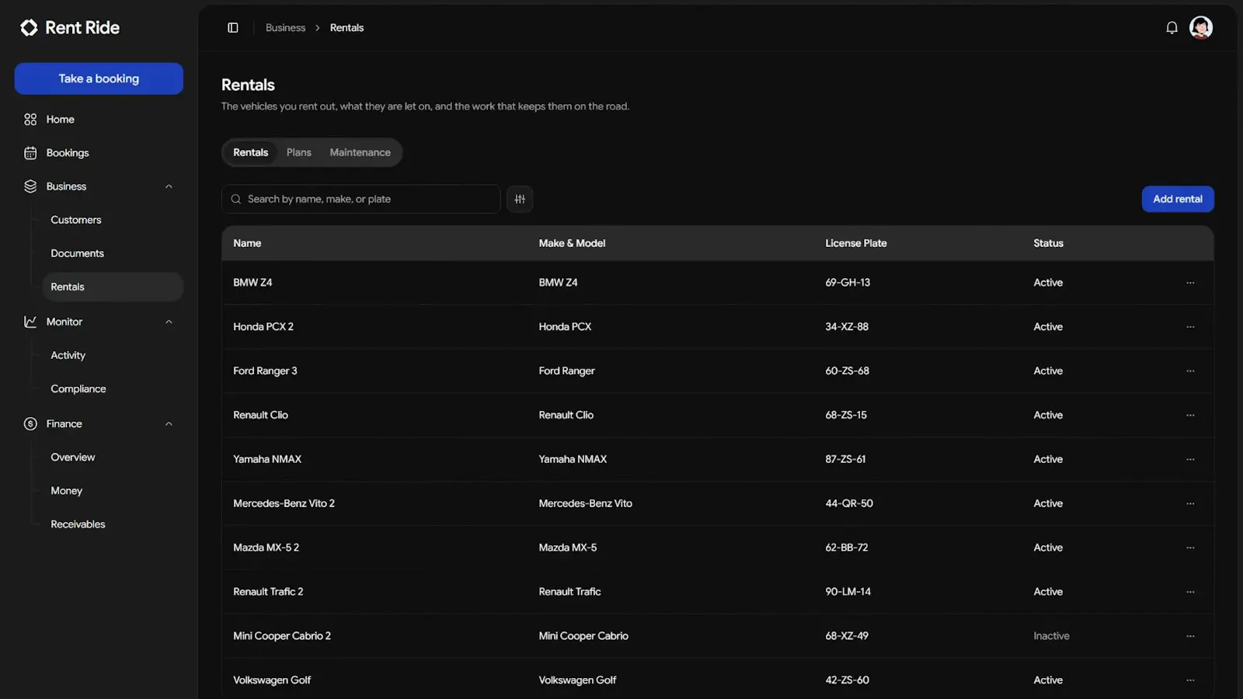Open row actions for Mini Cooper Cabrio 2
Image resolution: width=1243 pixels, height=699 pixels.
click(x=1190, y=636)
